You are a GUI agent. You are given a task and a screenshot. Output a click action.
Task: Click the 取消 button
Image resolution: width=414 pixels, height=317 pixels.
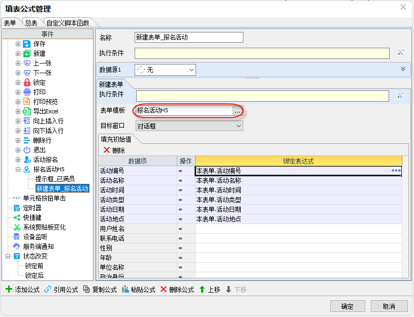point(389,306)
